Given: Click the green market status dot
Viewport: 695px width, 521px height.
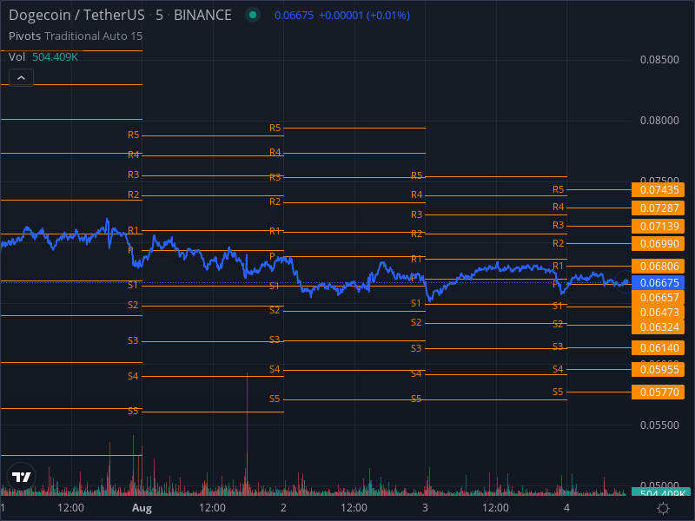Looking at the screenshot, I should [253, 15].
